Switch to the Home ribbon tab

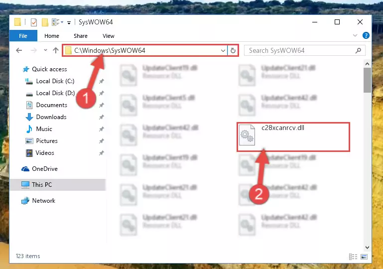(x=52, y=36)
